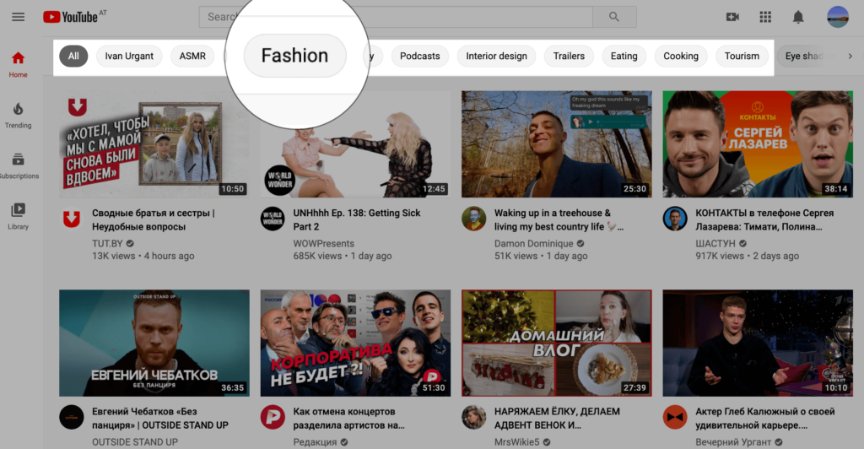Open the create video camera icon
864x449 pixels.
(x=732, y=17)
